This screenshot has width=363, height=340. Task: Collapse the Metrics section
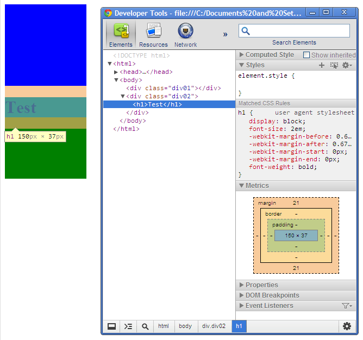[241, 186]
